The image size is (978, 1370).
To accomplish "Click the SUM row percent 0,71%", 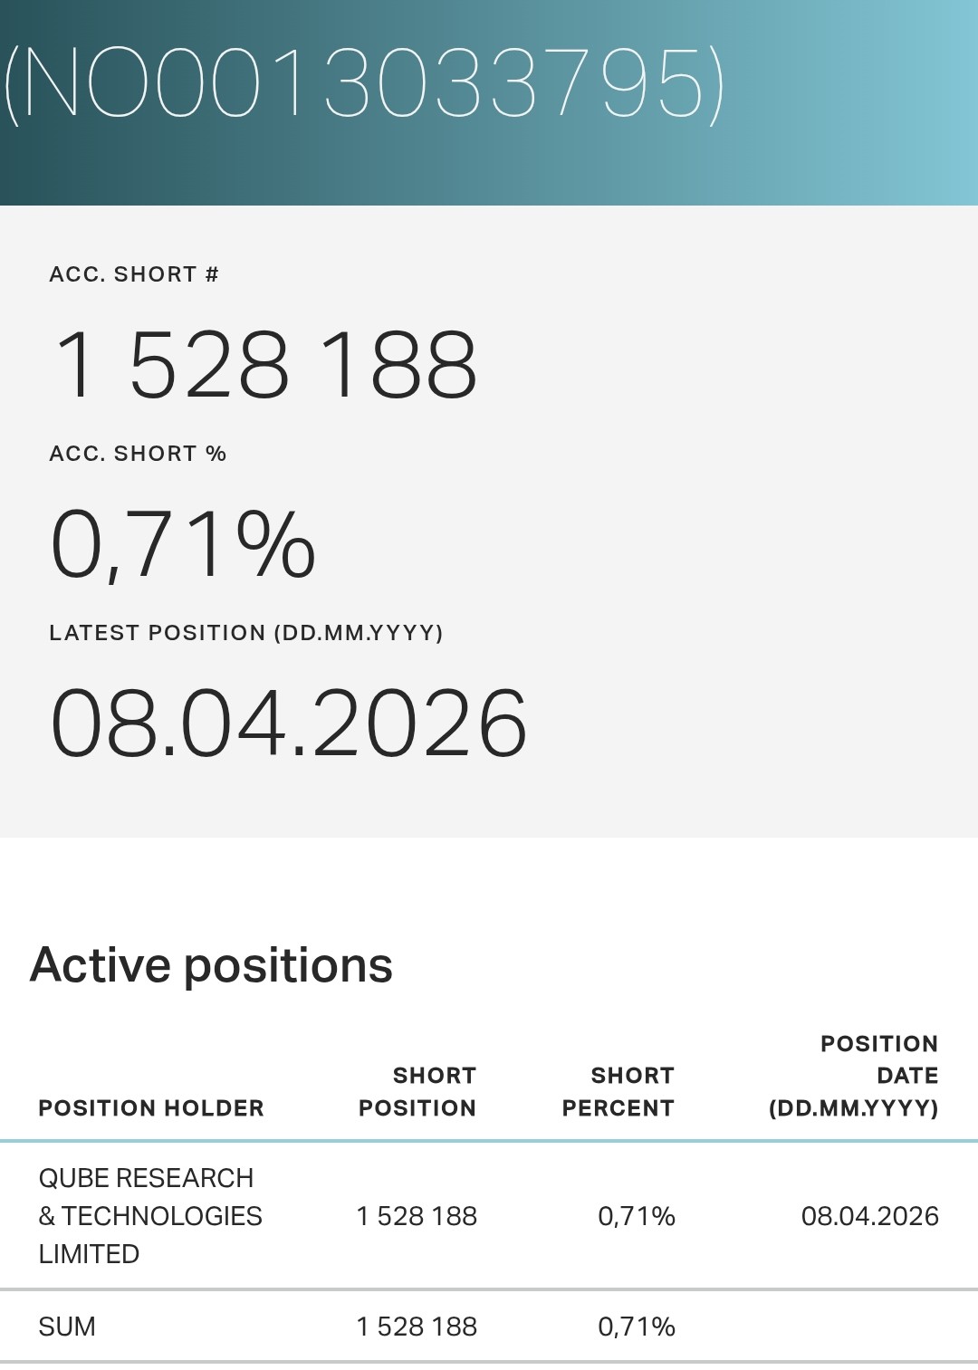I will 637,1327.
